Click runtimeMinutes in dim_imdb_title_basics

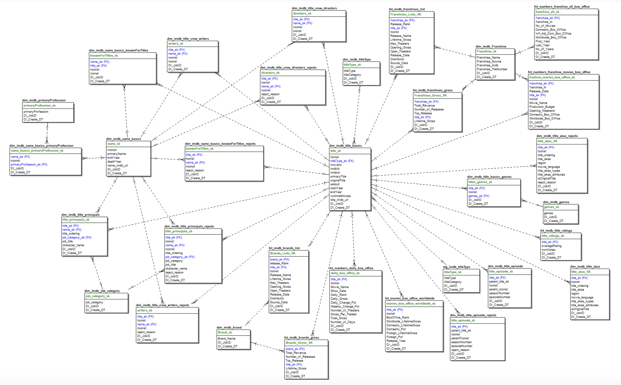(x=340, y=196)
